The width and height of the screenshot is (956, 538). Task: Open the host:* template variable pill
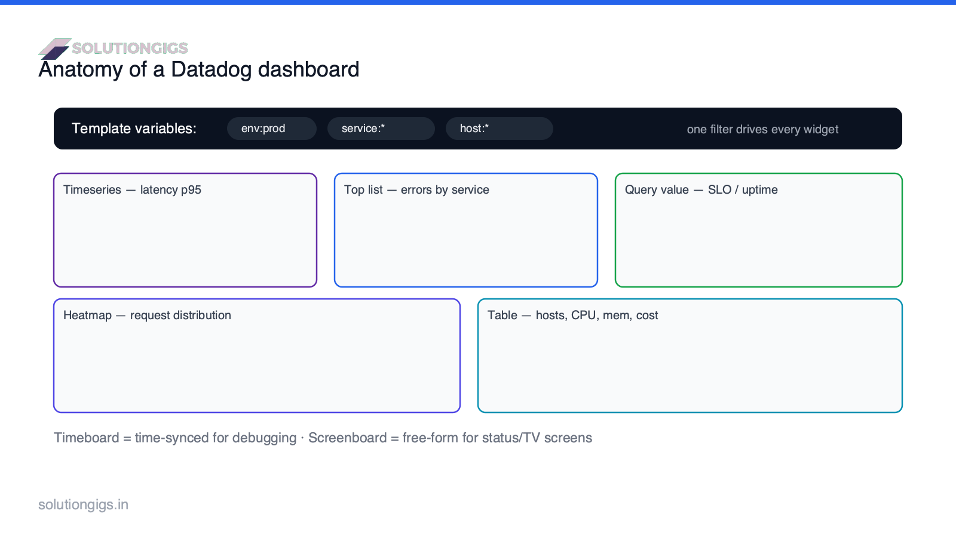coord(500,129)
